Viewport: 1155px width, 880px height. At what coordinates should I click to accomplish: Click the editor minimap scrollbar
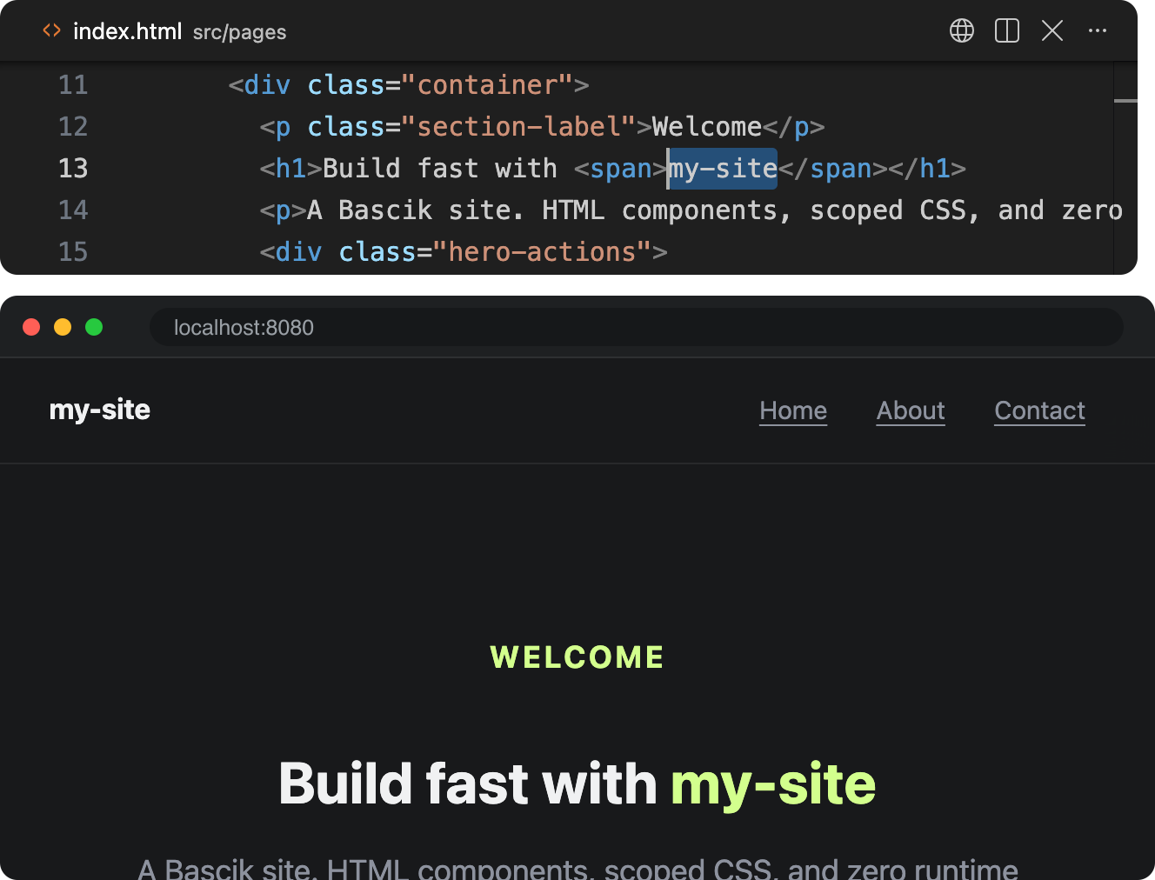(1125, 101)
